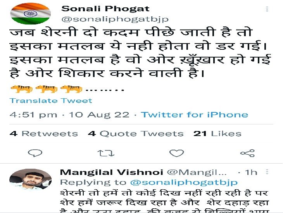283x213 pixels.
Task: Open three-dot menu on Mangilal Vishnoi reply
Action: click(x=267, y=171)
